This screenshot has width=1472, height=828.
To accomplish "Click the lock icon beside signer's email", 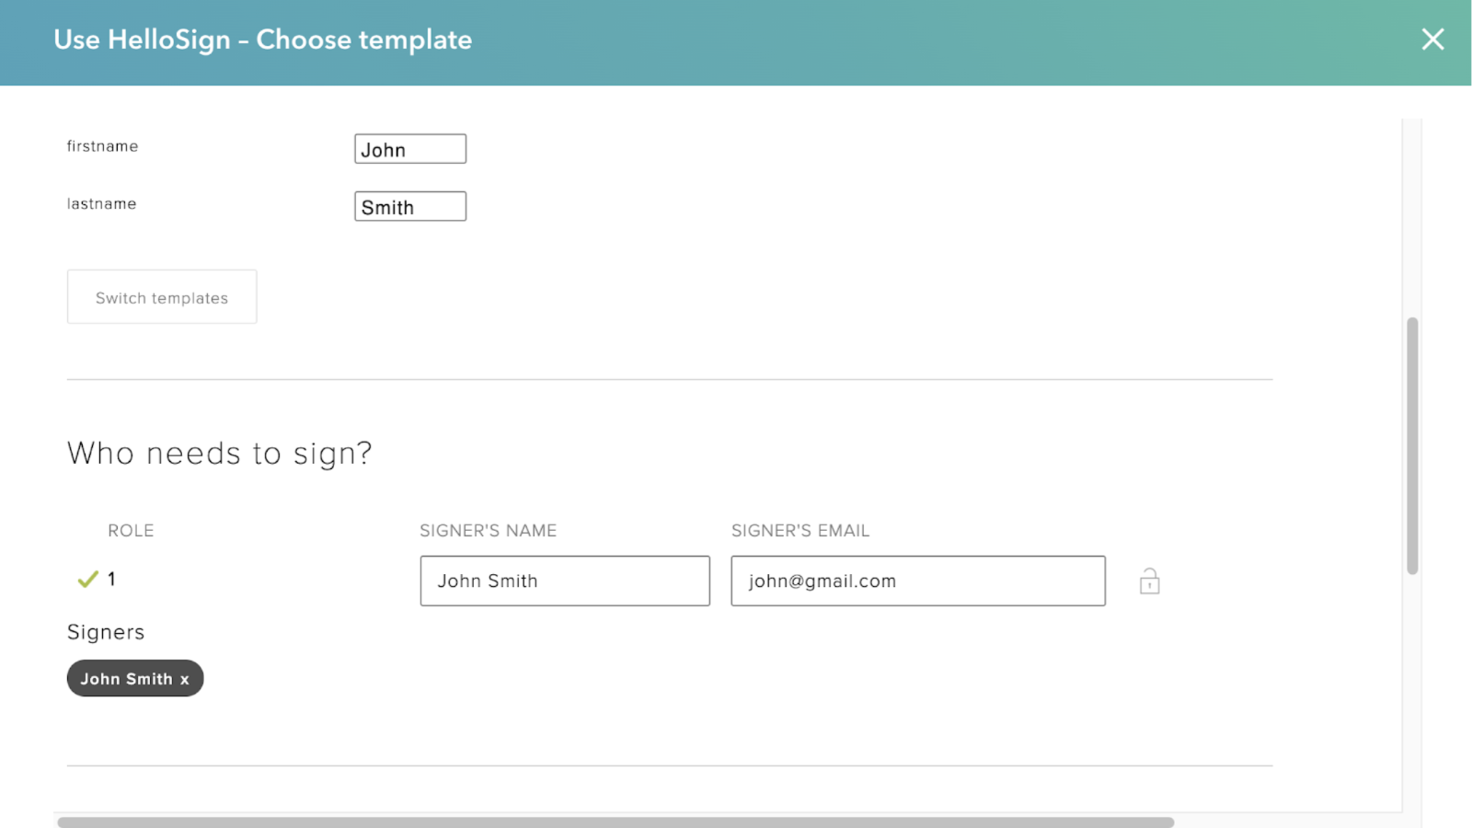I will click(x=1149, y=581).
